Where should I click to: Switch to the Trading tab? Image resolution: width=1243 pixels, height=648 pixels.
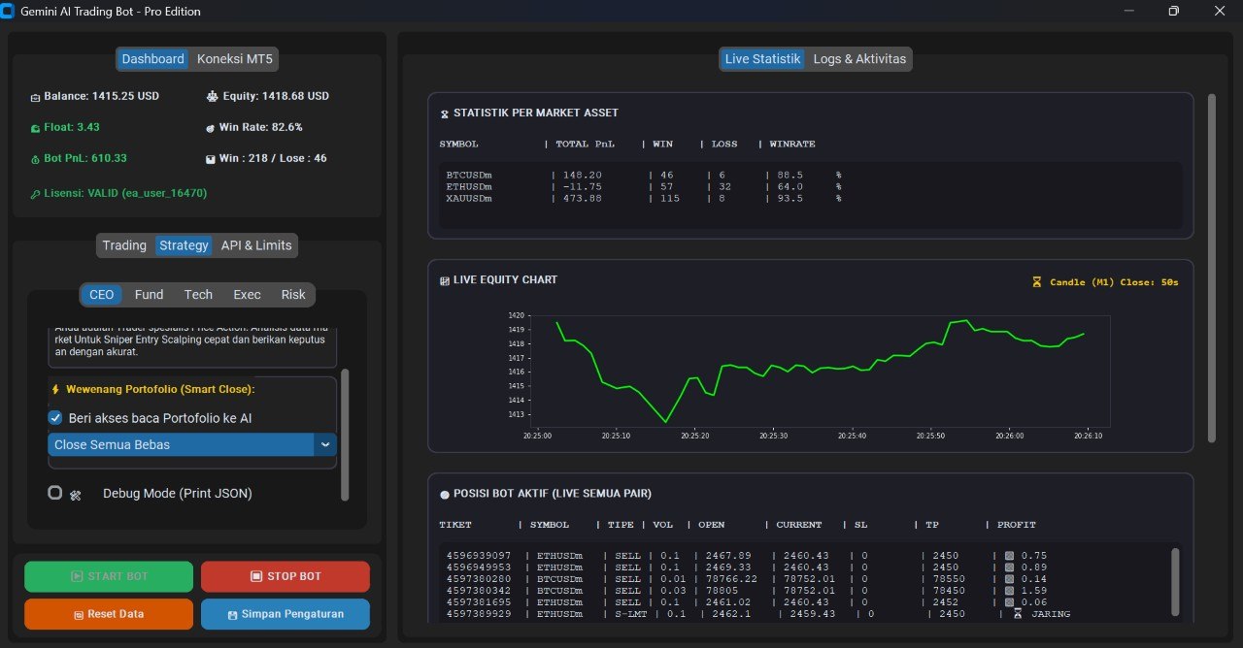[x=124, y=245]
